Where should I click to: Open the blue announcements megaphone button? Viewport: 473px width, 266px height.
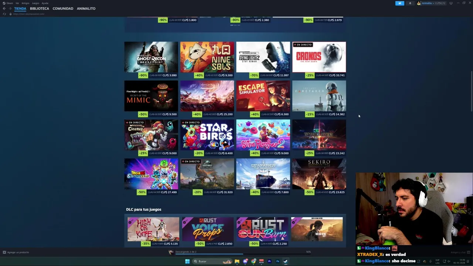pos(400,3)
